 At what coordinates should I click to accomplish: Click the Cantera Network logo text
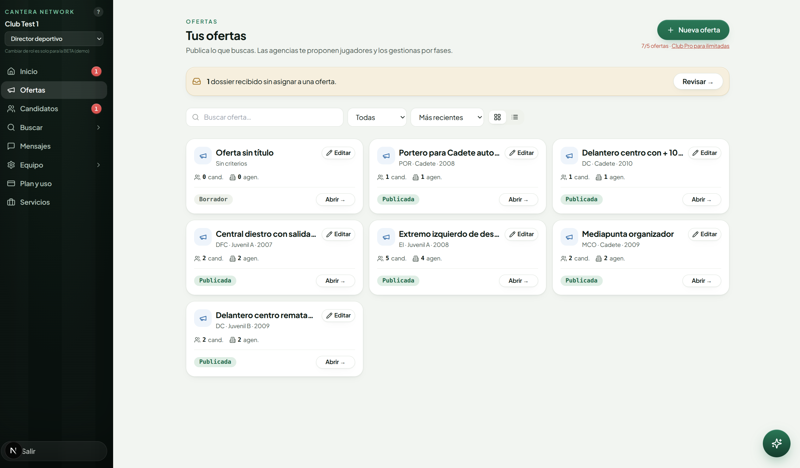pos(39,12)
